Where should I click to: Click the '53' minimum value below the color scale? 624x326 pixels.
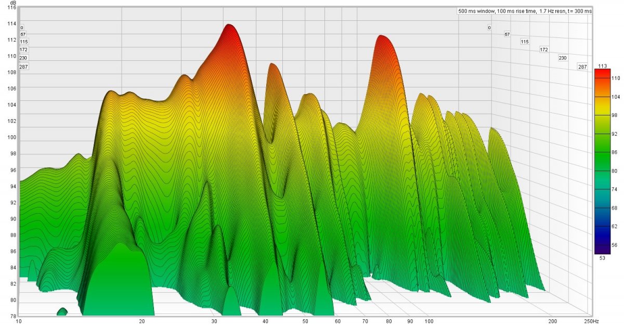point(602,257)
